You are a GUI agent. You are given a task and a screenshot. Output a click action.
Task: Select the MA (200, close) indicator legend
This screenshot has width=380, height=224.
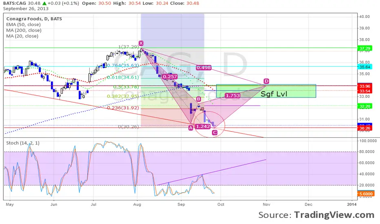tap(24, 31)
